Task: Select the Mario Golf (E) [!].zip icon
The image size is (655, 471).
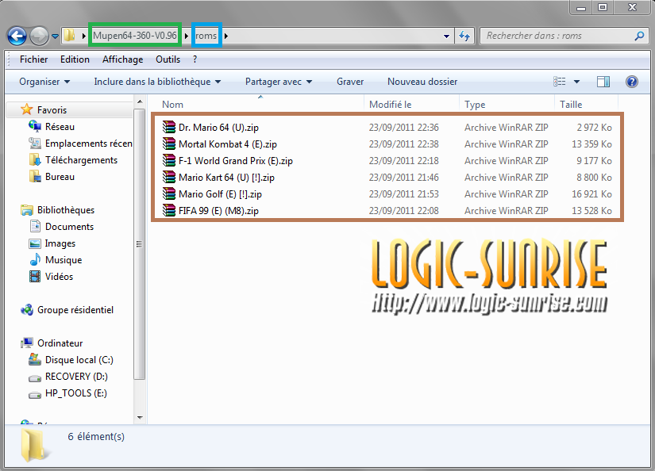Action: pyautogui.click(x=169, y=193)
